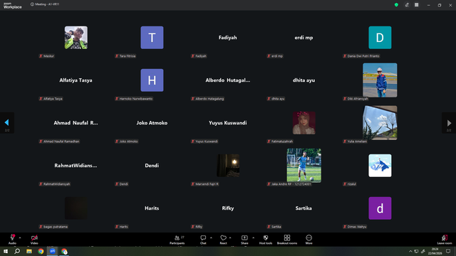The image size is (456, 256).
Task: Select Tara Fitrisia's T avatar
Action: 152,38
